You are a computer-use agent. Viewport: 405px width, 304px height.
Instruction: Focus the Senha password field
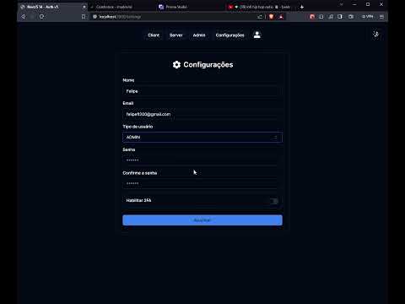202,160
